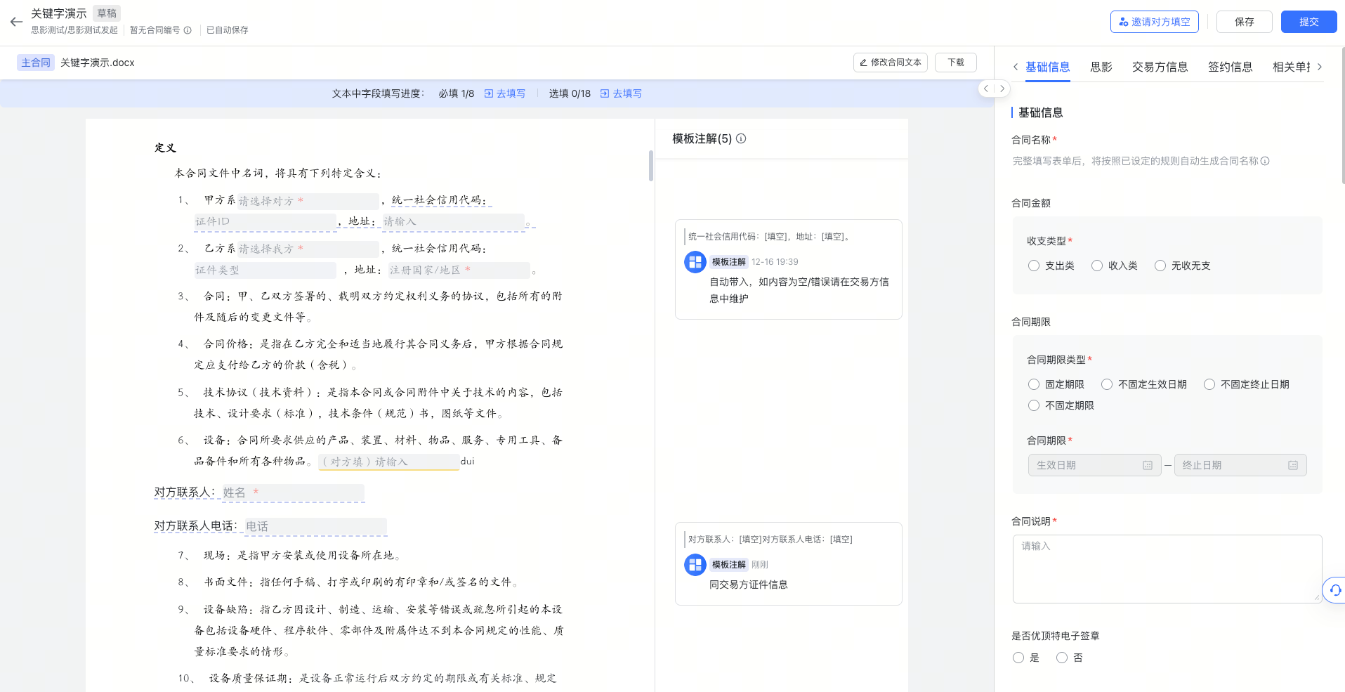Click the info icon next to 暂无合同编号
1345x692 pixels.
[x=187, y=30]
